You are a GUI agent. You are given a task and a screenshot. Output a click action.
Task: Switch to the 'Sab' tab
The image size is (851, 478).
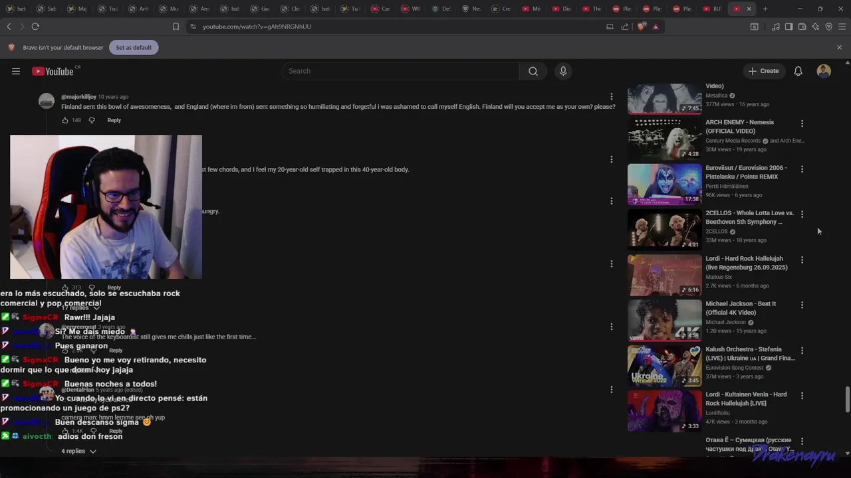pos(46,9)
